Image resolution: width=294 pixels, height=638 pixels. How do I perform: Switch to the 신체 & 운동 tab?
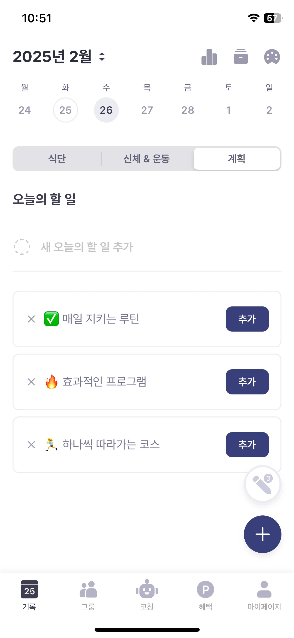coord(147,159)
